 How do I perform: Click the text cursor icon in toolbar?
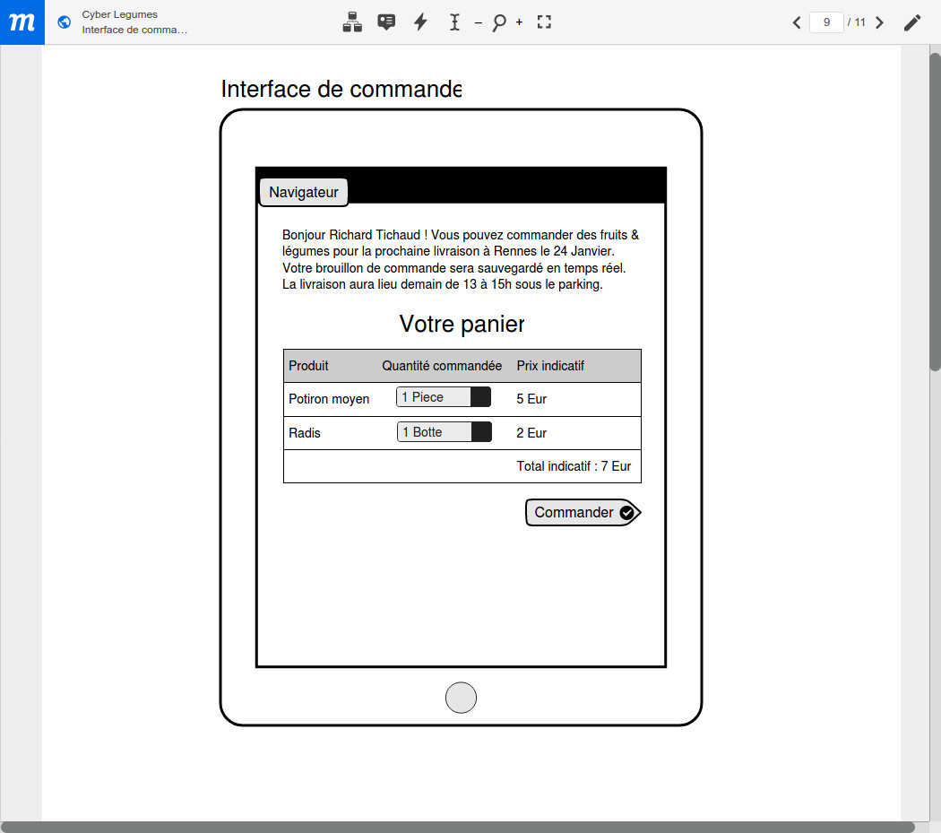454,22
